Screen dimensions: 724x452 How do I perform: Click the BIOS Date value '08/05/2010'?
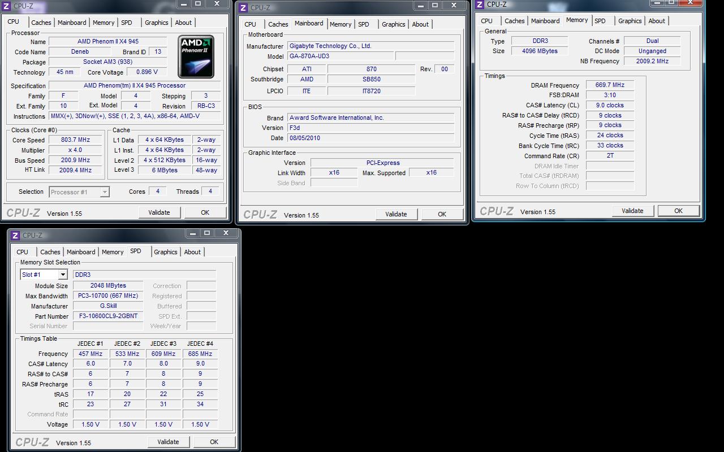(x=371, y=138)
